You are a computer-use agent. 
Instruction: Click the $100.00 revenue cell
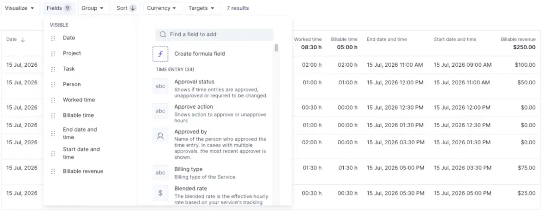[525, 65]
